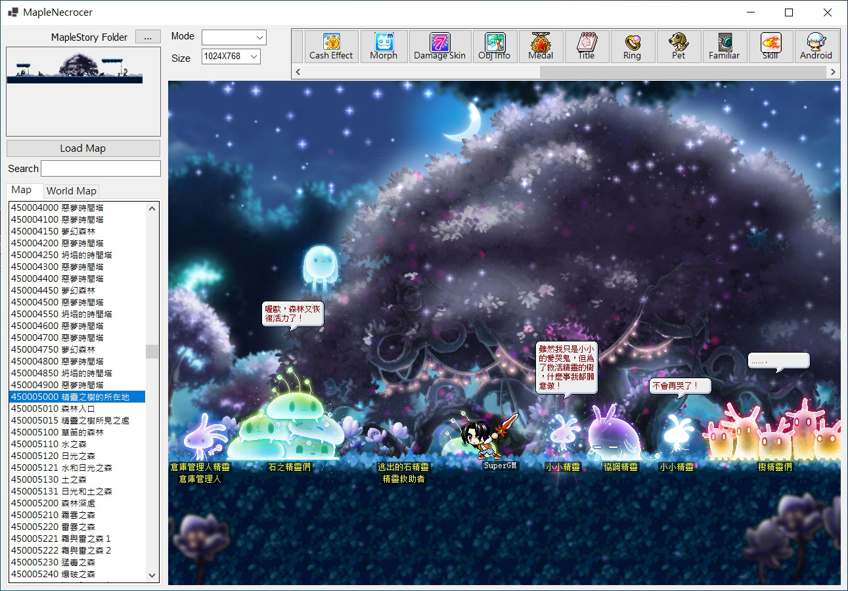Open the Cash Effect tool
The width and height of the screenshot is (848, 591).
(331, 47)
